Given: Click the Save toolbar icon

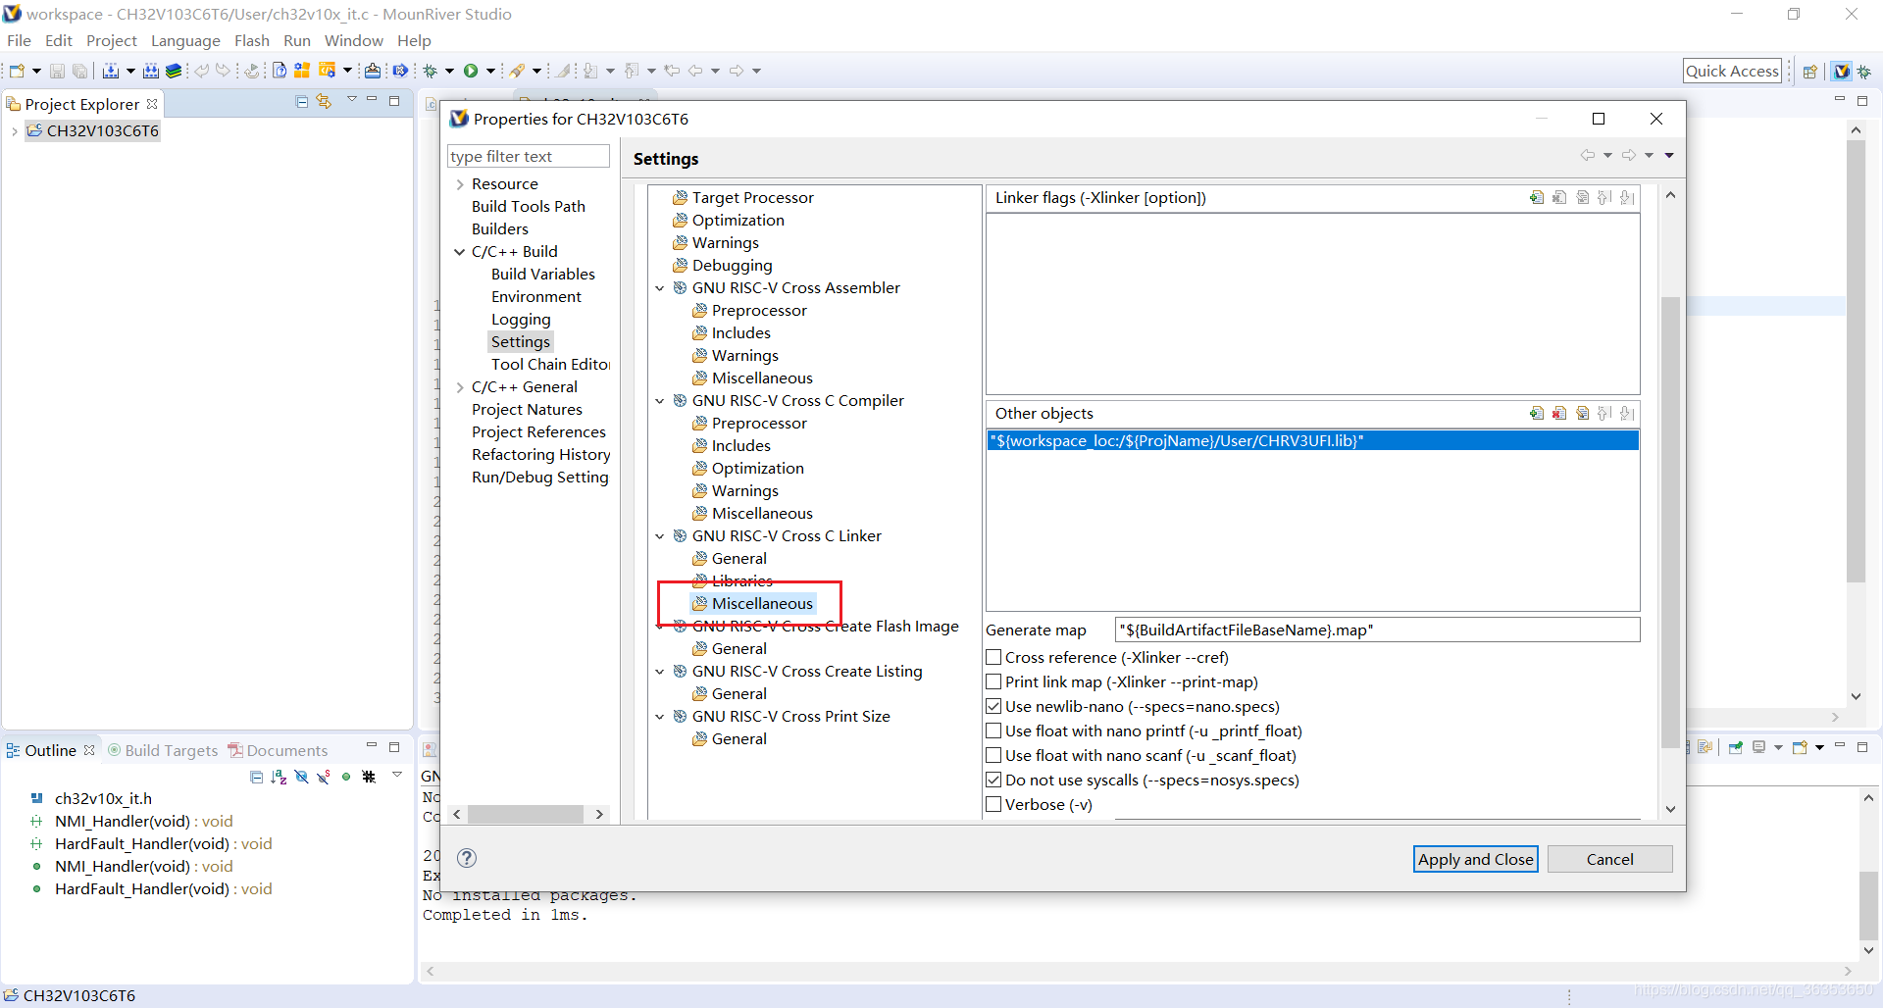Looking at the screenshot, I should click(x=57, y=71).
